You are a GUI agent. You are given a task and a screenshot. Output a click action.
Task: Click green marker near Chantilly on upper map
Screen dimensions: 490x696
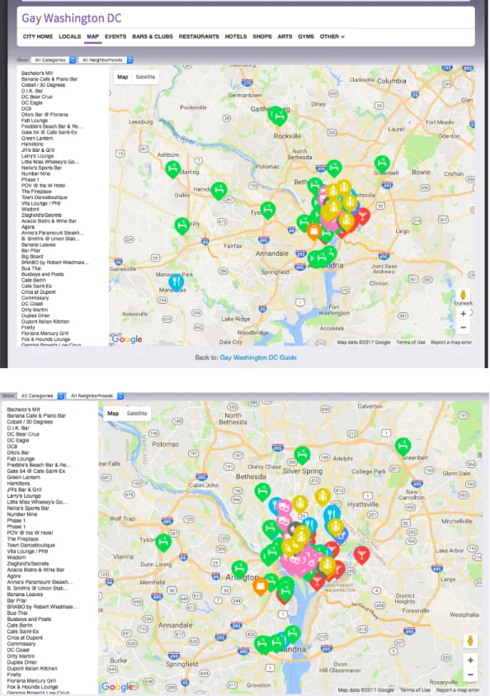[181, 226]
